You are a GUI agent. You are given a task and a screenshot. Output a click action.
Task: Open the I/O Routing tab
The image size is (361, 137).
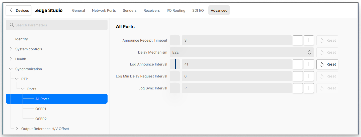click(x=176, y=10)
